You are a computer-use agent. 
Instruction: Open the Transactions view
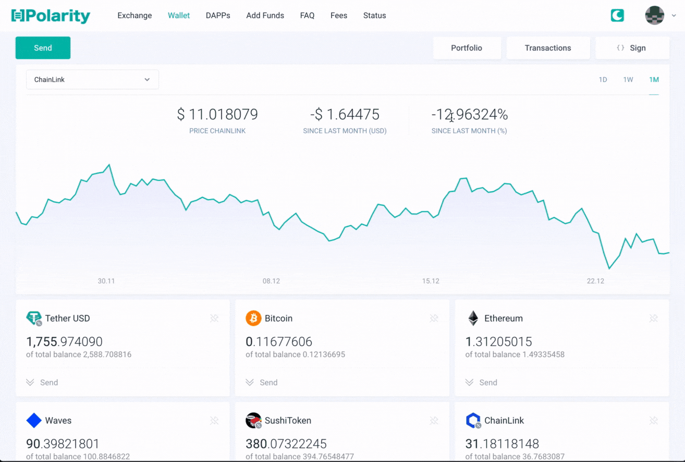[x=548, y=48]
